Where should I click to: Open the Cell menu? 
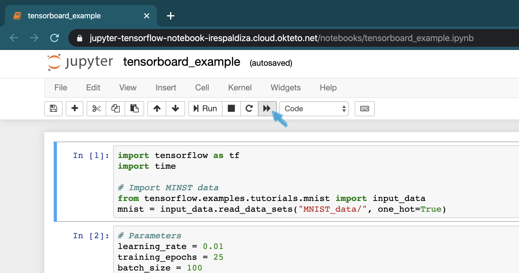tap(202, 88)
